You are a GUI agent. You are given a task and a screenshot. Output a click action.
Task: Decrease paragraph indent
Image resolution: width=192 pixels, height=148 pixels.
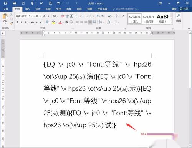[x=99, y=16]
